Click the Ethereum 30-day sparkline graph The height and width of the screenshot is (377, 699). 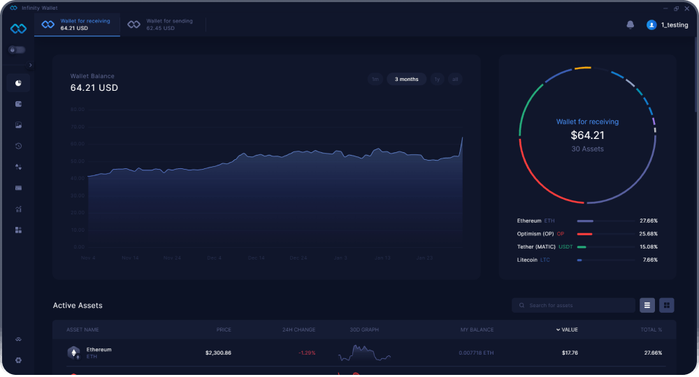364,353
